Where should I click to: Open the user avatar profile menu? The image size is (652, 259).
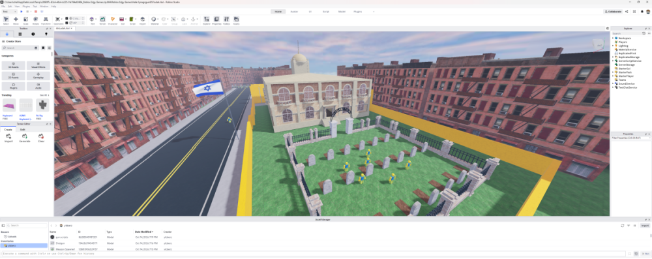pyautogui.click(x=648, y=12)
